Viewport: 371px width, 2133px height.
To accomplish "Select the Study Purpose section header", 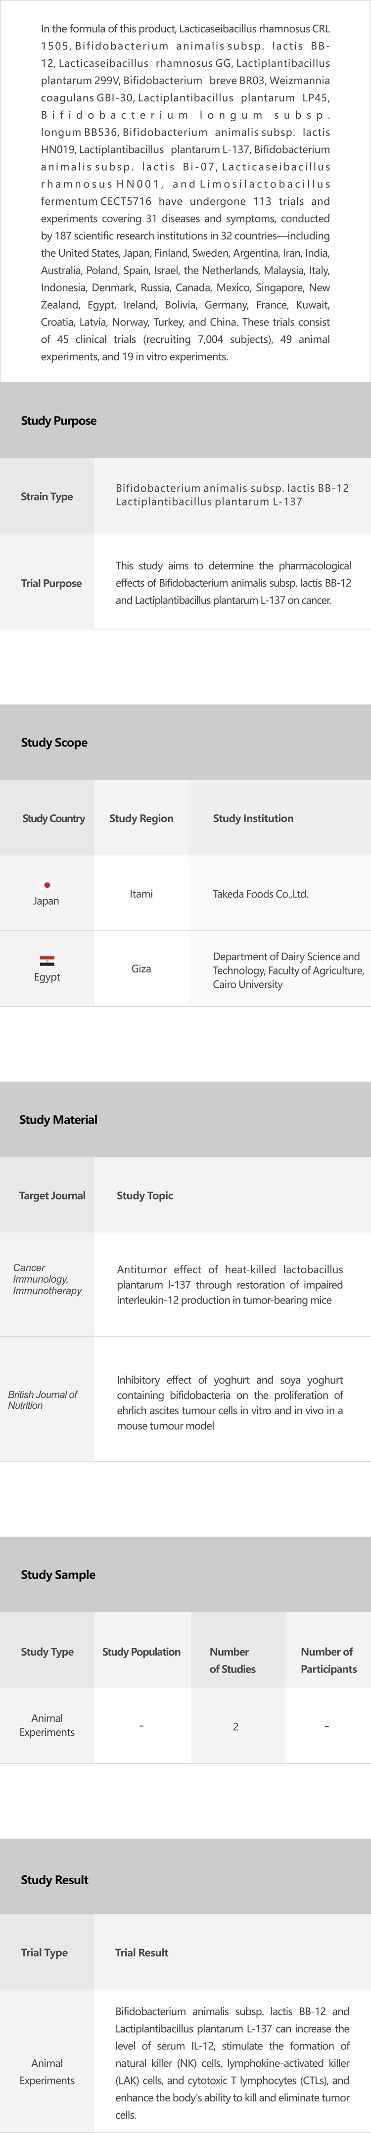I will pos(59,420).
